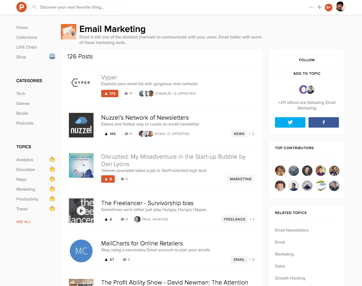Open Nuzzel's 11 comments
Viewport: 362px width, 286px height.
(128, 134)
